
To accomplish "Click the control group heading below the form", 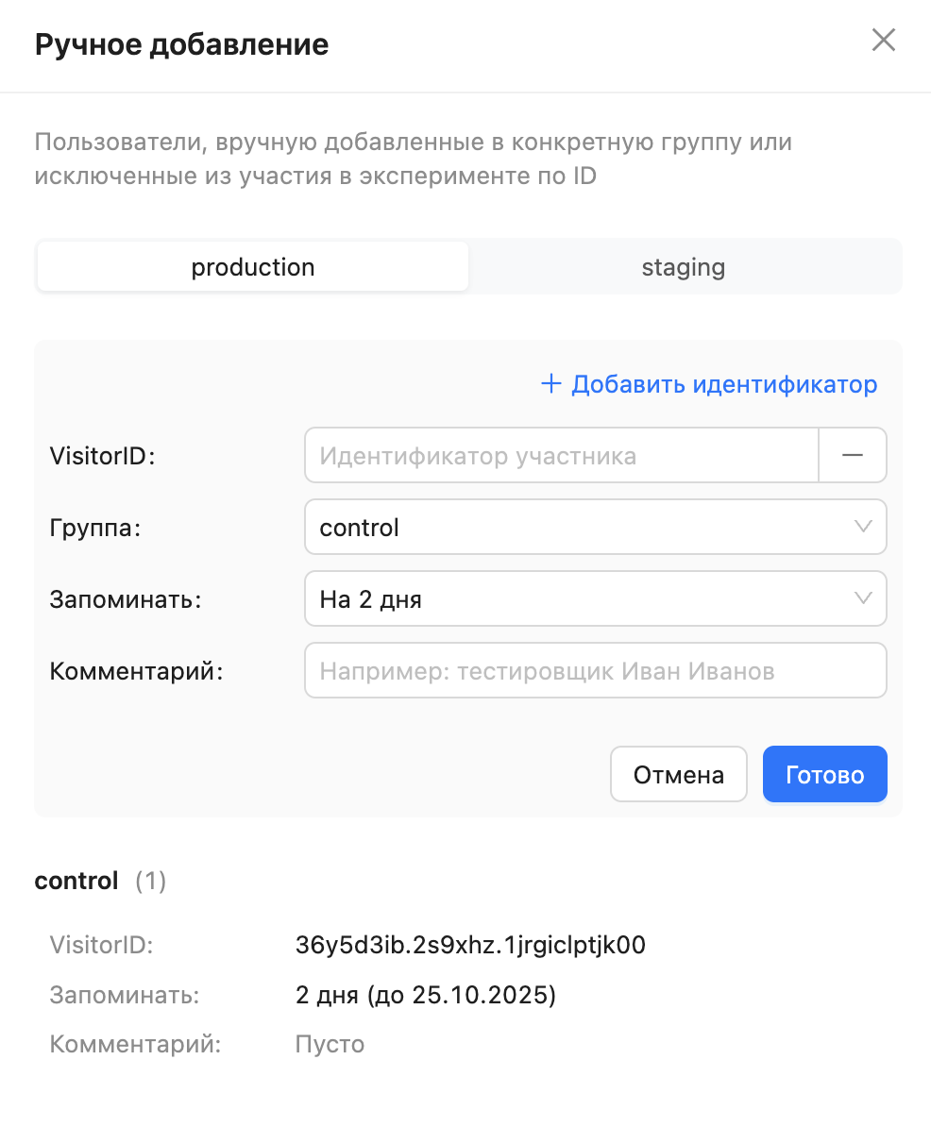I will click(x=76, y=881).
